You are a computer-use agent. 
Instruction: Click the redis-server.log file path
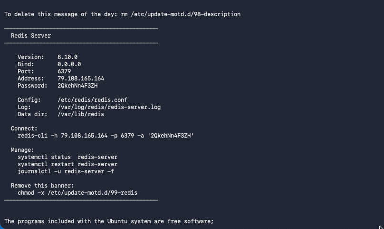click(x=109, y=107)
